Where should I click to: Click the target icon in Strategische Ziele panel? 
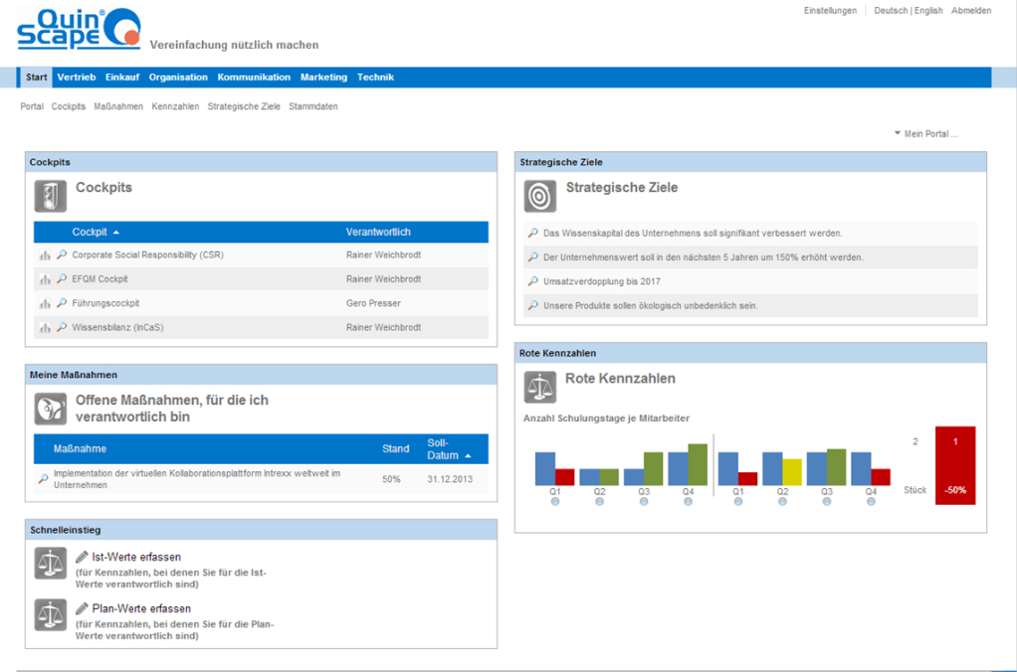539,195
